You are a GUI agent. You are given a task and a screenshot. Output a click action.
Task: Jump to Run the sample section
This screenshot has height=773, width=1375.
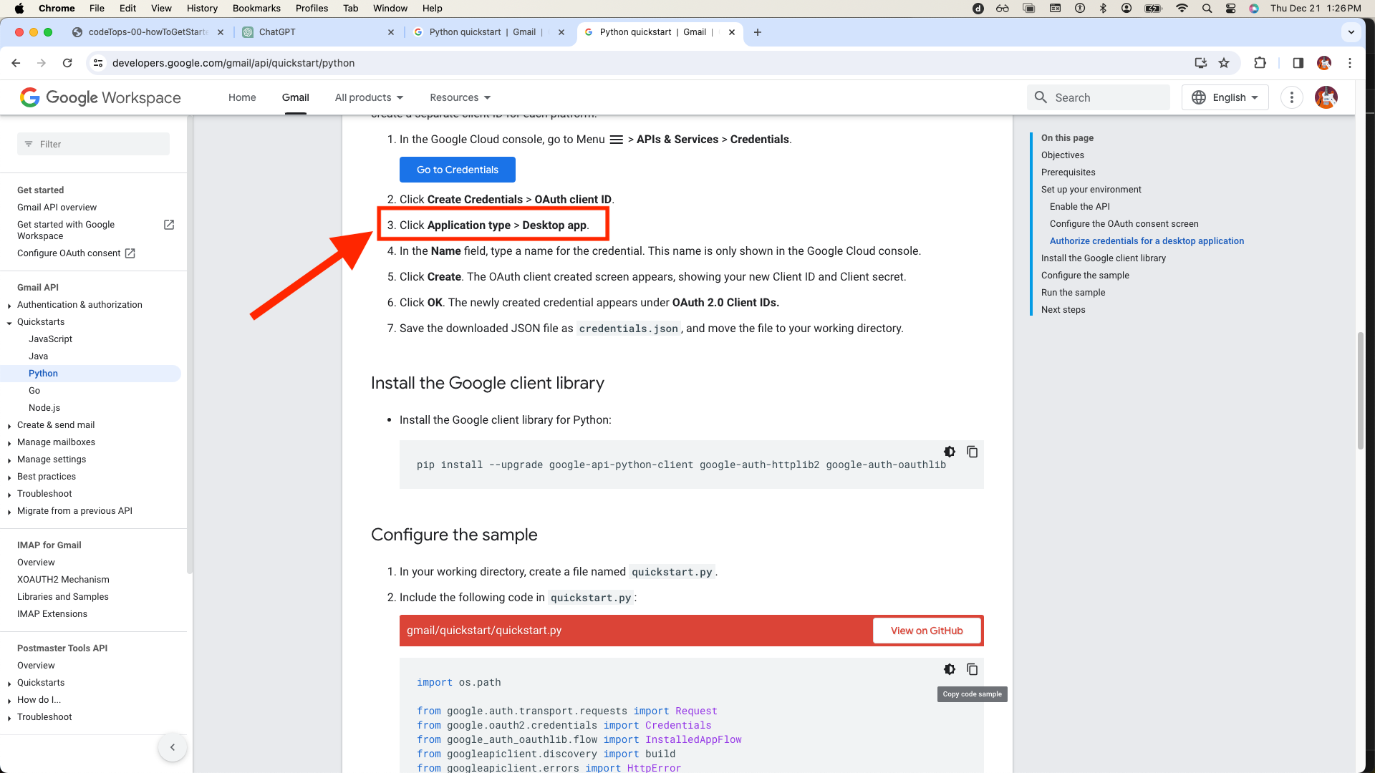1073,293
